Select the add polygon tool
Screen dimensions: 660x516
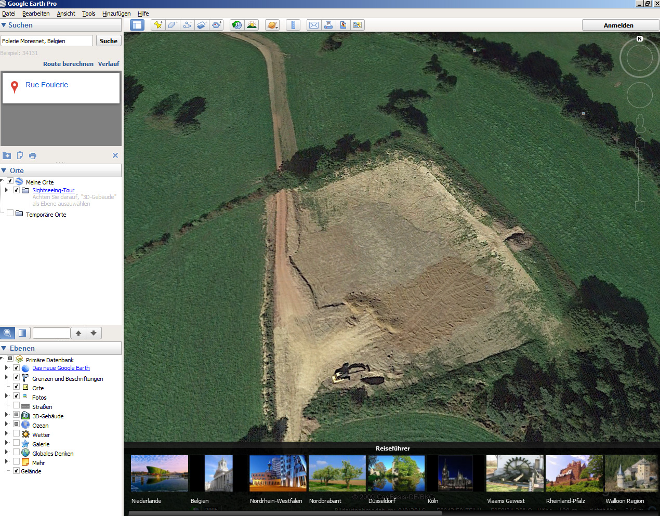pos(173,25)
